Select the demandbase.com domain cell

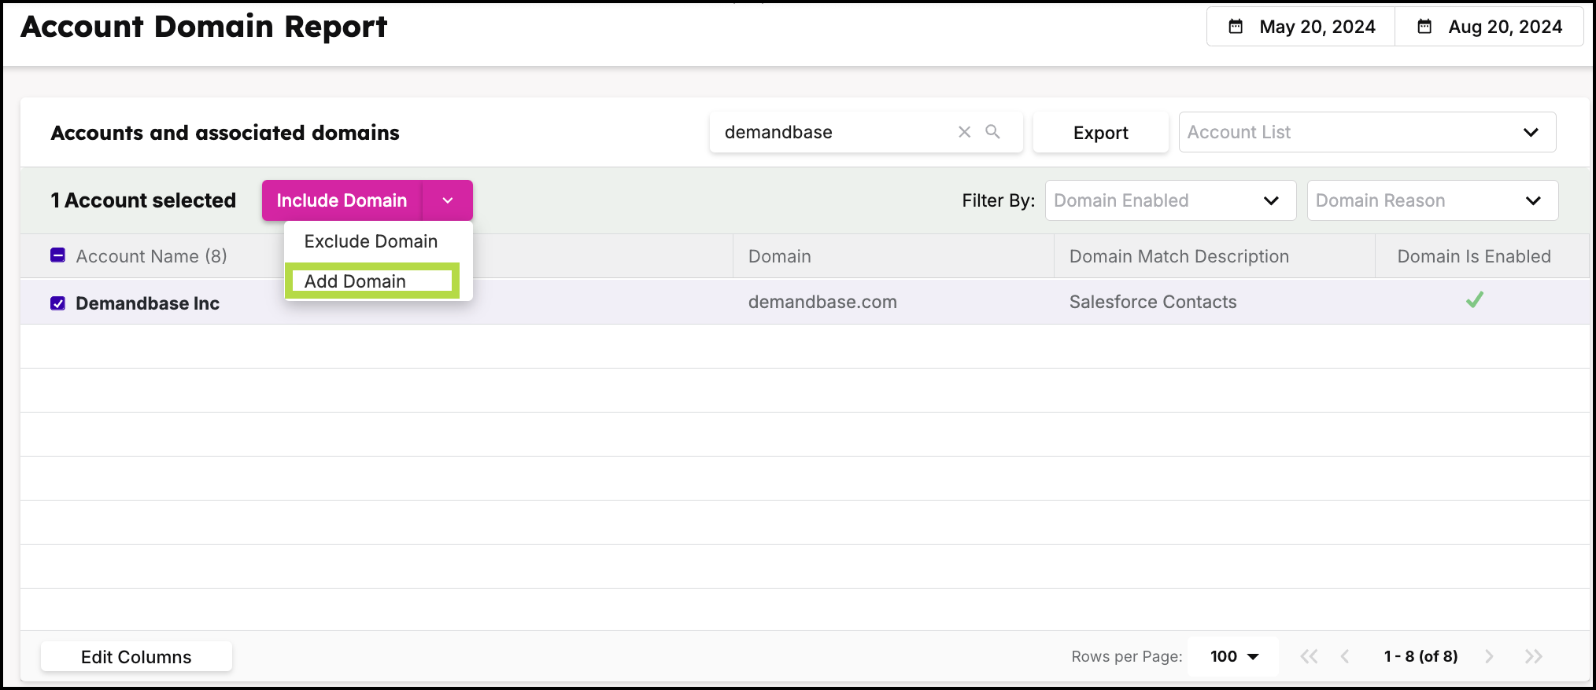coord(822,302)
